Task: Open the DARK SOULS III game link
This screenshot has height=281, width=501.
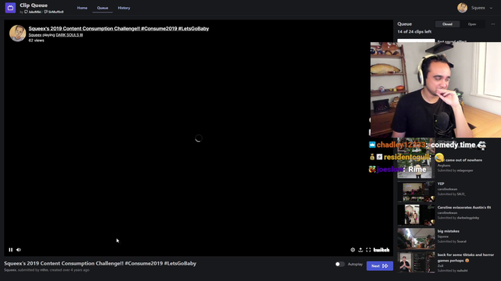Action: pyautogui.click(x=70, y=35)
